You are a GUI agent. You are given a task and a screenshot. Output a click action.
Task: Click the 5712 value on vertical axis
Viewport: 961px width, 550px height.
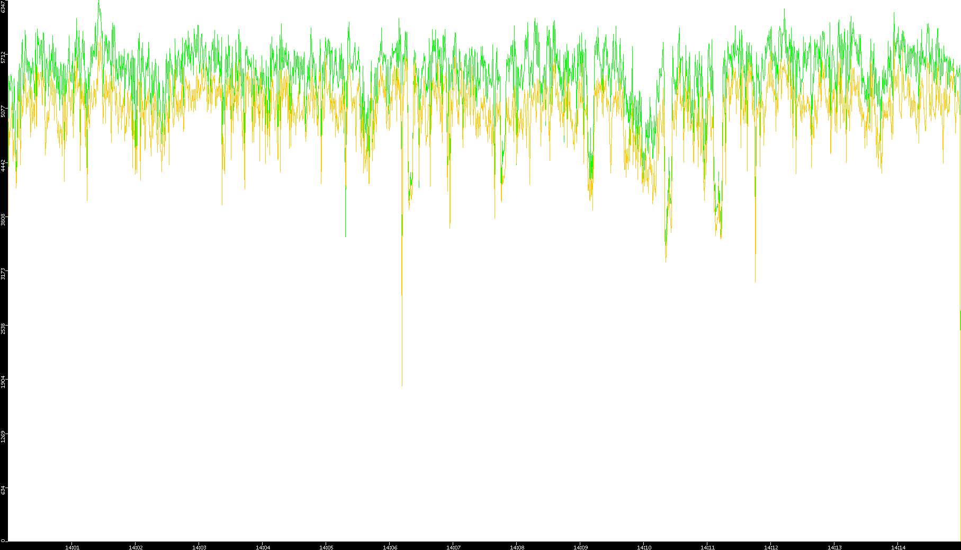click(x=4, y=57)
